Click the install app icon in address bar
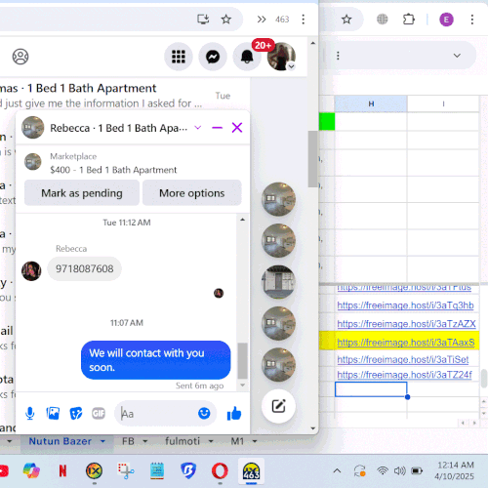This screenshot has width=488, height=488. [x=203, y=20]
